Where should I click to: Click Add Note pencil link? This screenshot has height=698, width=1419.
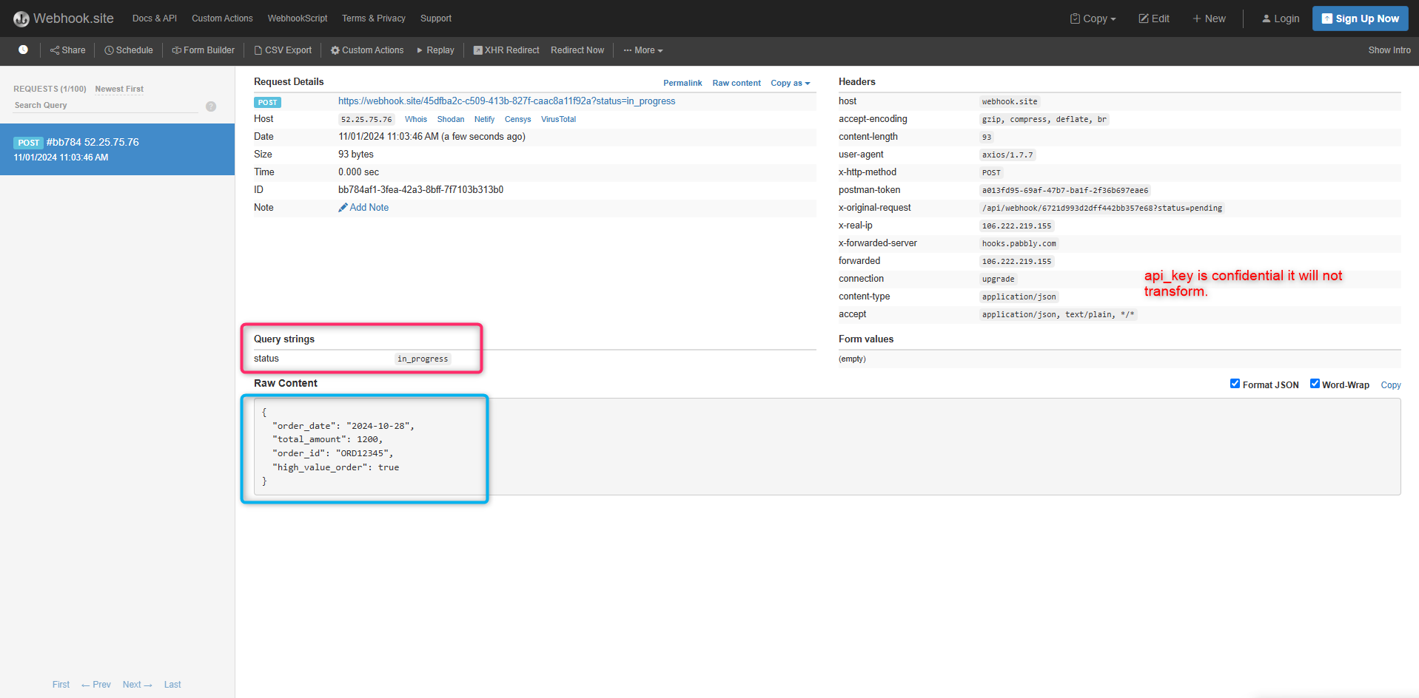coord(363,208)
